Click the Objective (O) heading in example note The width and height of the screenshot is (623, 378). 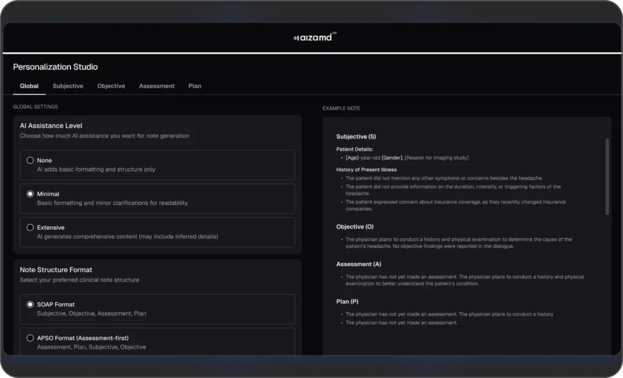[355, 227]
